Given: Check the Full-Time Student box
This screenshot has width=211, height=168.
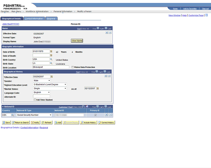Looking at the screenshot, I should tap(35, 100).
